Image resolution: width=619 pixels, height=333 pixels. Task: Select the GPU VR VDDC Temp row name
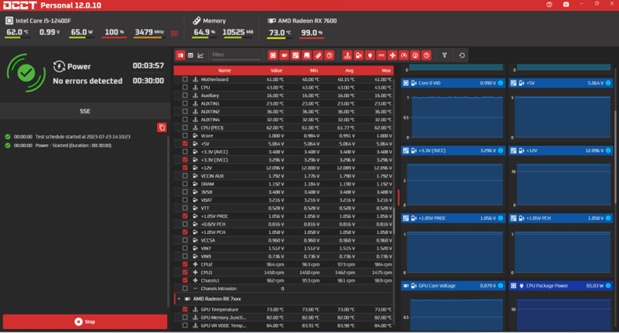pyautogui.click(x=223, y=325)
